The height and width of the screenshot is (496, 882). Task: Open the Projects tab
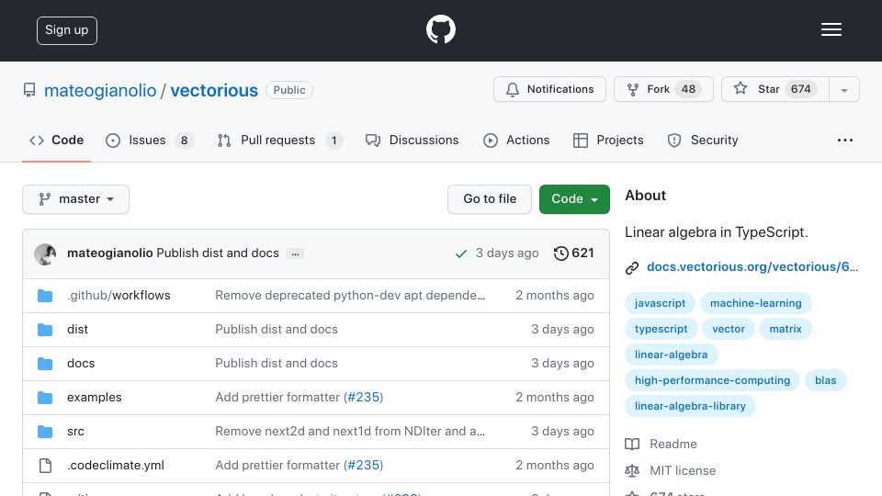607,140
